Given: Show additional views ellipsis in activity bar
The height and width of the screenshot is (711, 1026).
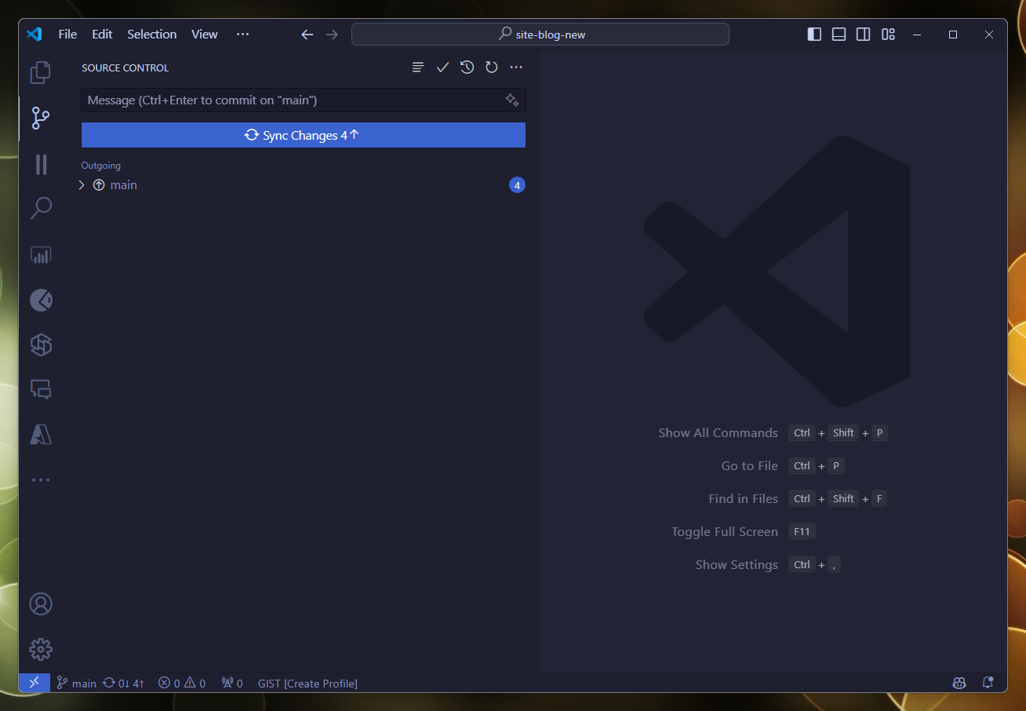Looking at the screenshot, I should tap(41, 479).
